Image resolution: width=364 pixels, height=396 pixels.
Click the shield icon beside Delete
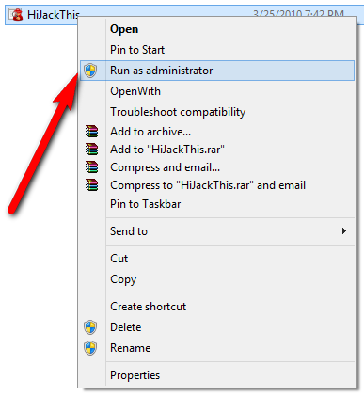click(x=90, y=327)
